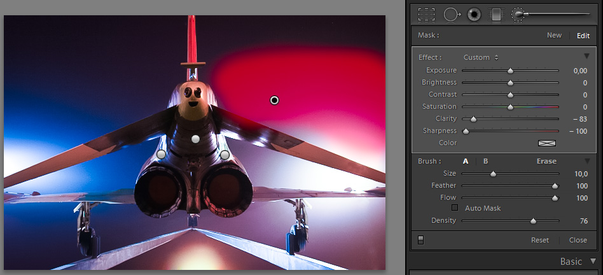The height and width of the screenshot is (275, 603).
Task: Click the center gray pin on fuselage
Action: click(x=196, y=139)
